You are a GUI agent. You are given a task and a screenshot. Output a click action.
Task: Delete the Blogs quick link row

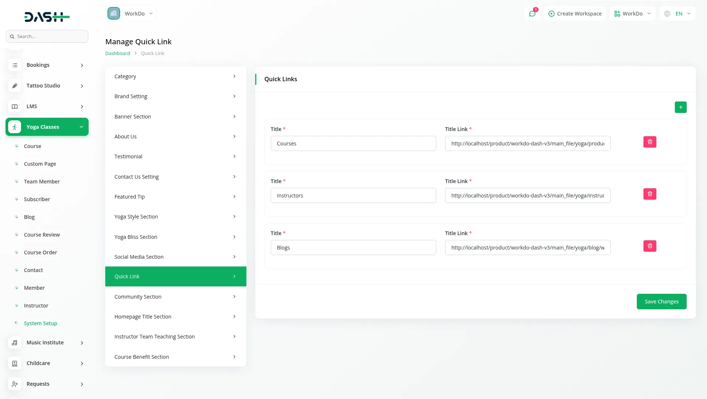[650, 246]
